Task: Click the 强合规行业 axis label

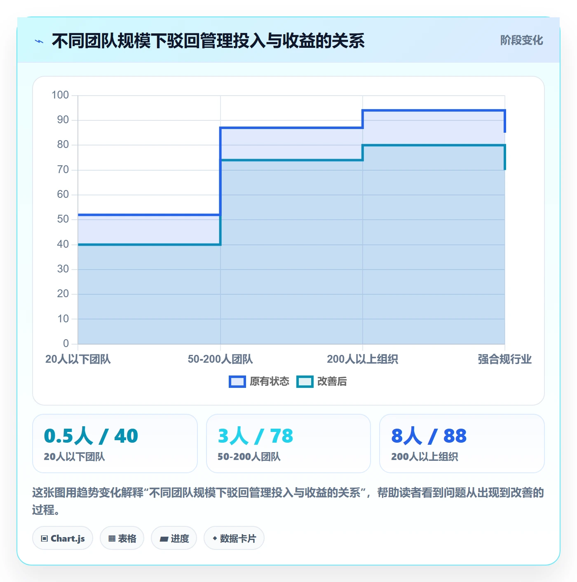Action: click(505, 359)
